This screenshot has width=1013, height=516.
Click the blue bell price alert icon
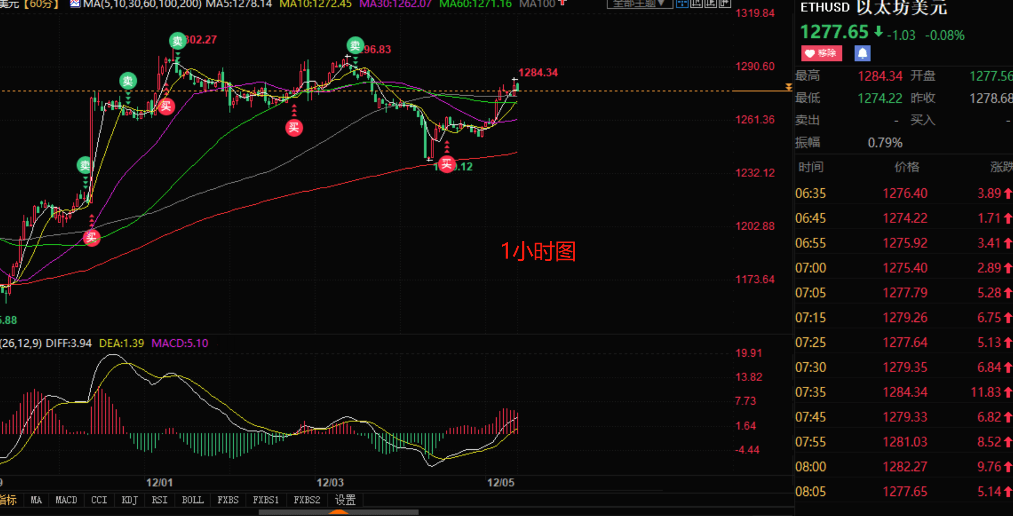(x=862, y=53)
